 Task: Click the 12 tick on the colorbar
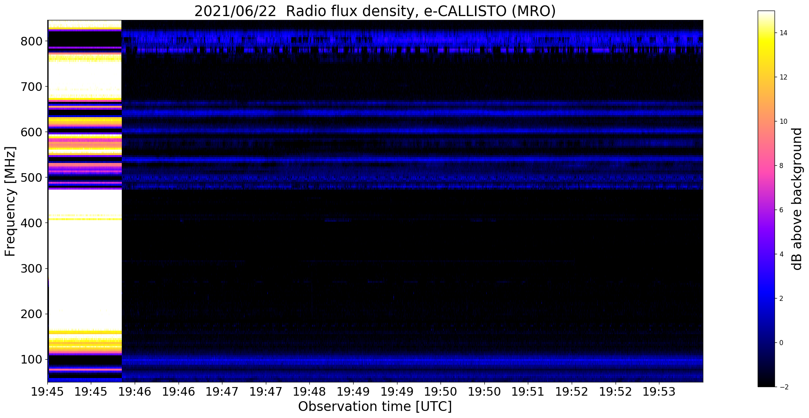point(784,77)
